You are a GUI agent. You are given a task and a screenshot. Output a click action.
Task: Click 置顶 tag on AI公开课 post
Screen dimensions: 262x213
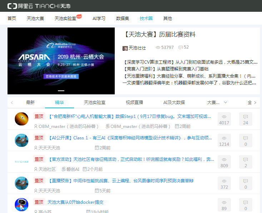click(39, 138)
